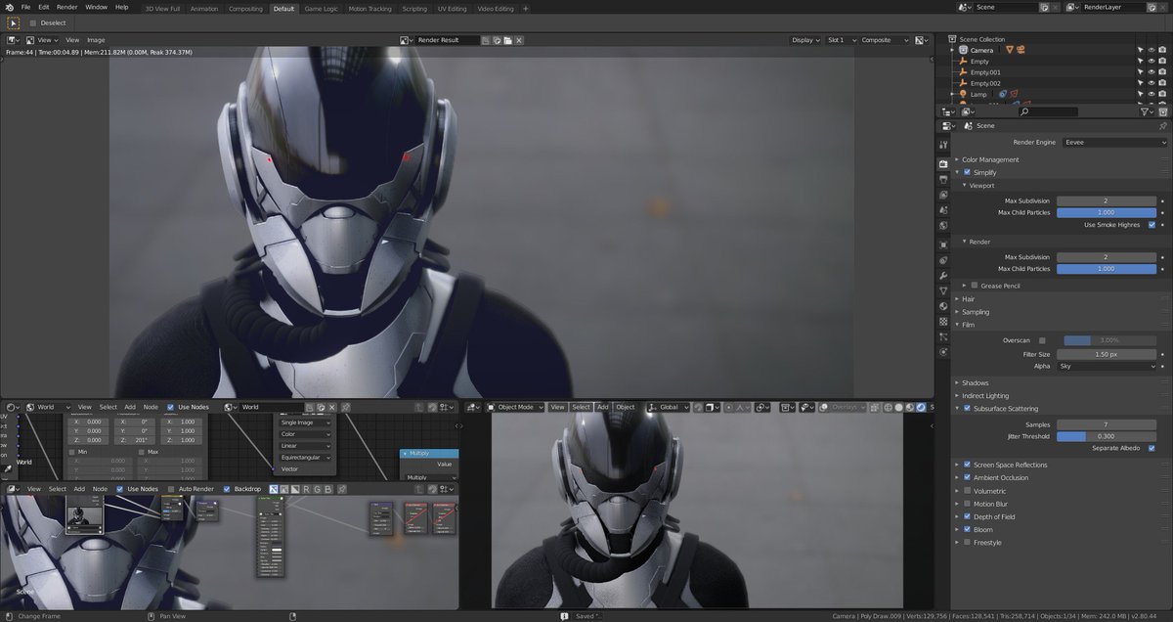
Task: Click new image icon beside Render Result
Action: tap(497, 40)
